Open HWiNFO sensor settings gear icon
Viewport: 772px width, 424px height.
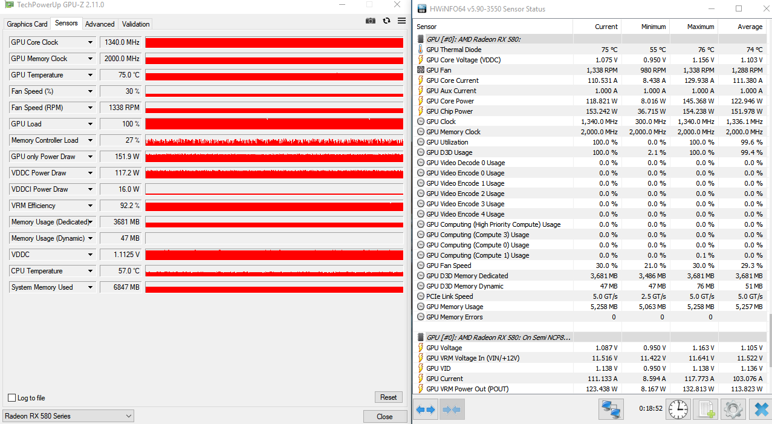click(x=733, y=409)
